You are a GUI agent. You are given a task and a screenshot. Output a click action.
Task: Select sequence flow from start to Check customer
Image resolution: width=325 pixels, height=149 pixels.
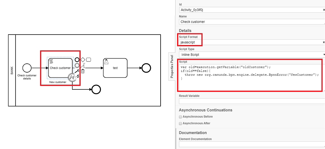[40, 68]
